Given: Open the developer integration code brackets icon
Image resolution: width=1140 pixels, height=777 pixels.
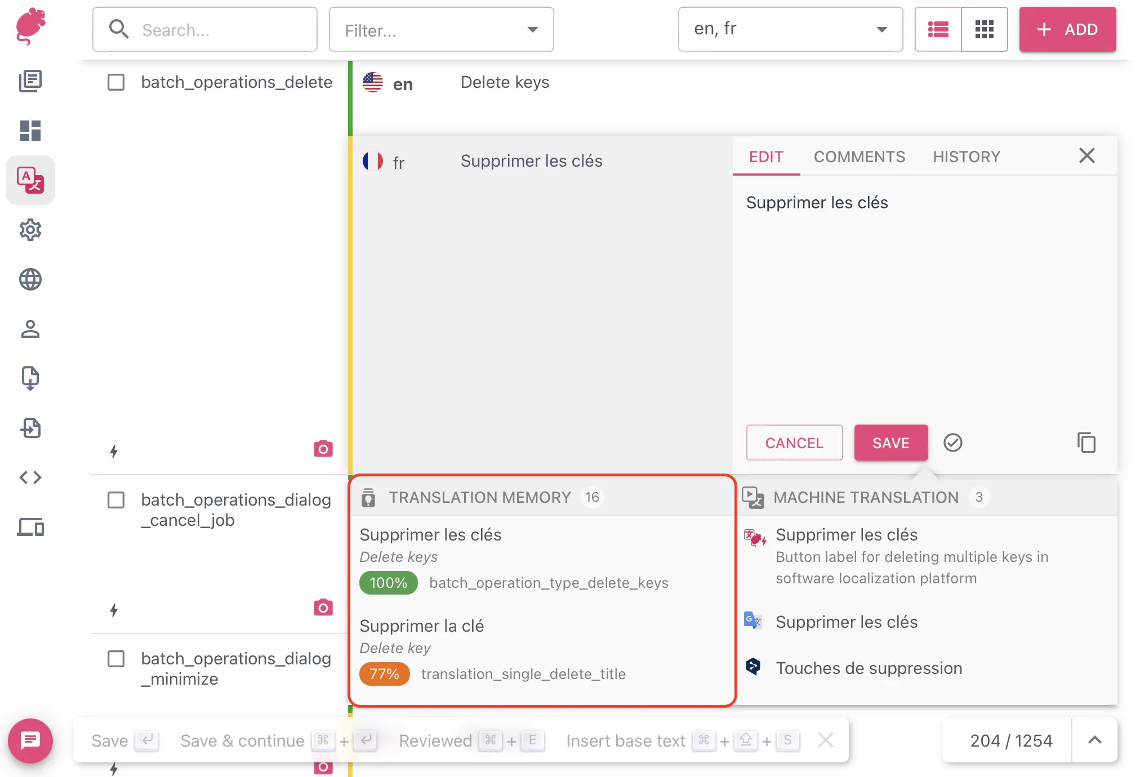Looking at the screenshot, I should (x=30, y=477).
